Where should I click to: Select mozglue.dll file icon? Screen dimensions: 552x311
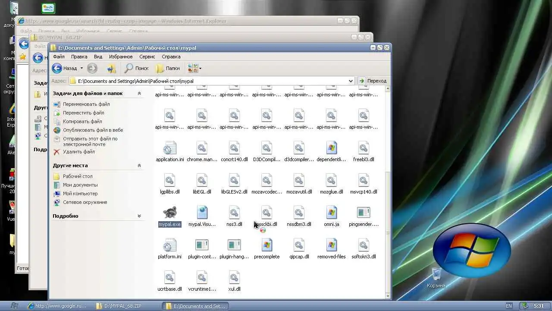(x=331, y=180)
